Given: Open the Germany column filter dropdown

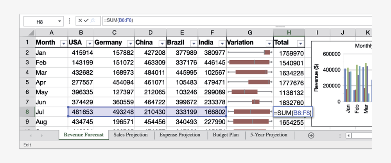Looking at the screenshot, I should pyautogui.click(x=130, y=43).
